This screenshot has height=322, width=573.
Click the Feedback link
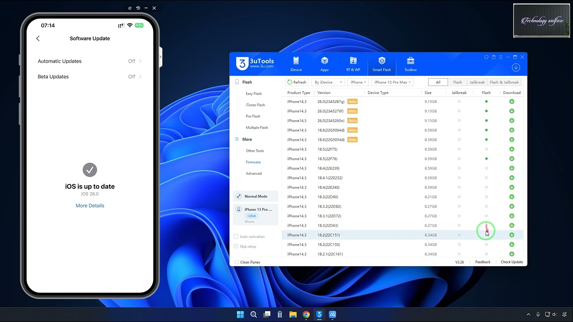click(x=483, y=262)
